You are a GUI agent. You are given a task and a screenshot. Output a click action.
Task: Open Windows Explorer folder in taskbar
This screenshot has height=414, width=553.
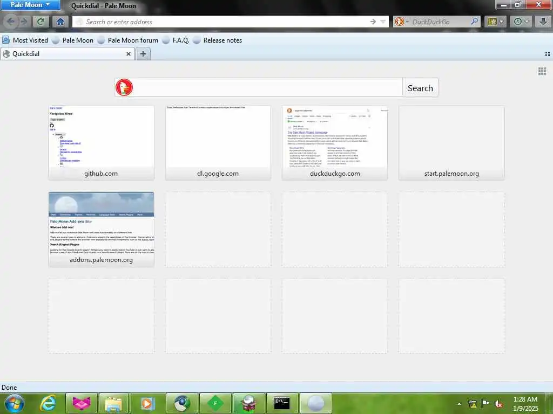point(114,403)
